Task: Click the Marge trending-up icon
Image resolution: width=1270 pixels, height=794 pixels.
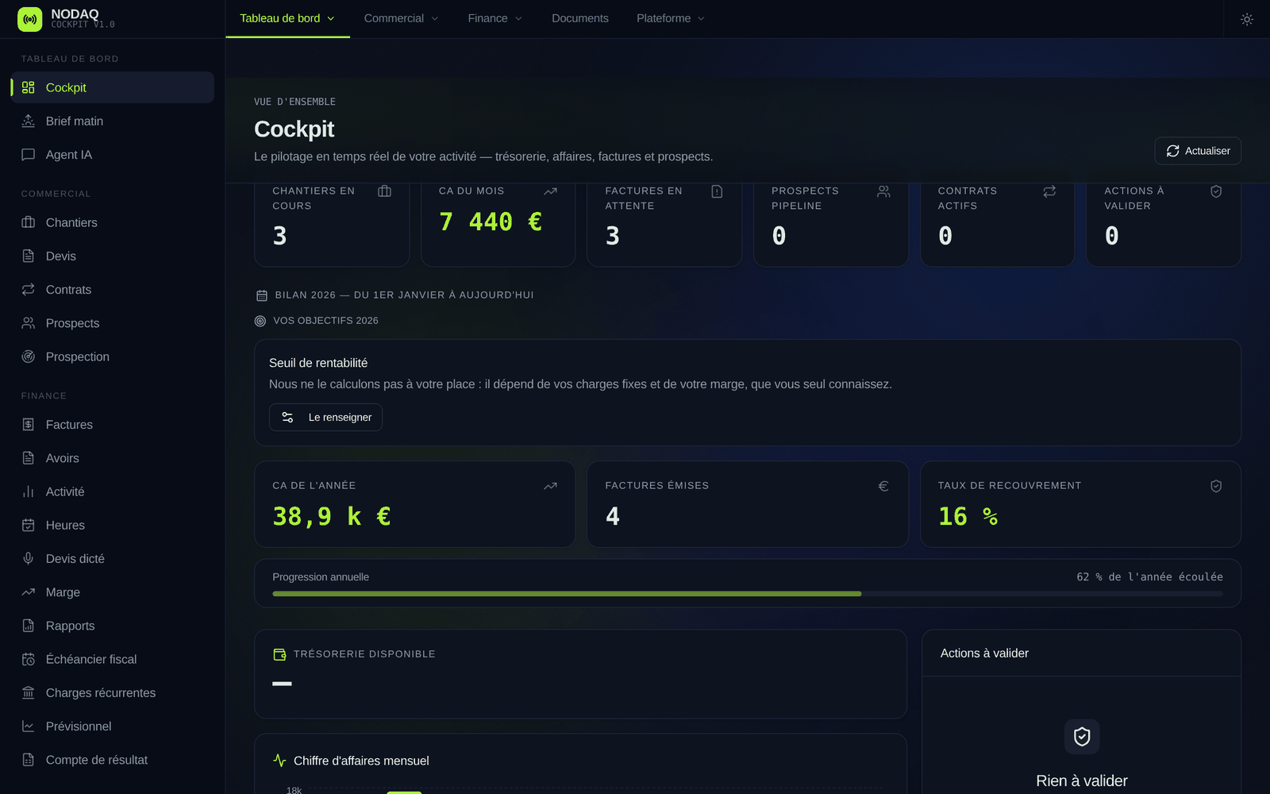Action: coord(29,592)
